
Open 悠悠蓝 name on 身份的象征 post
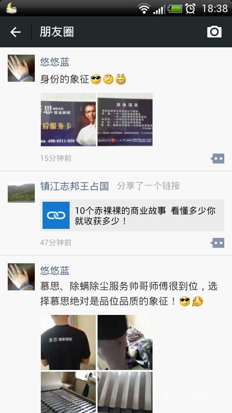[55, 62]
